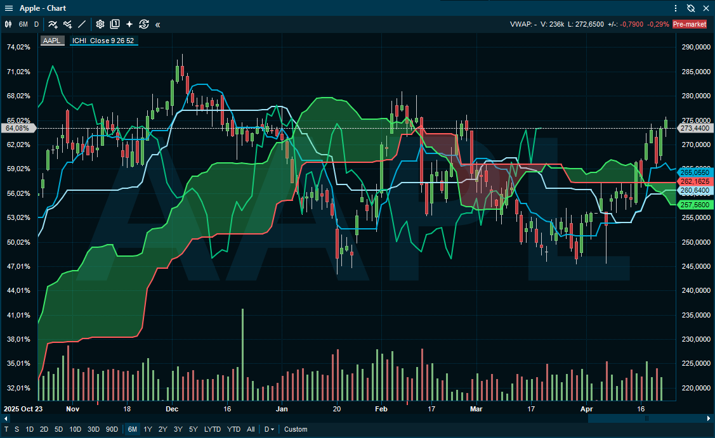Click the green 257,5600 price label

(x=695, y=205)
